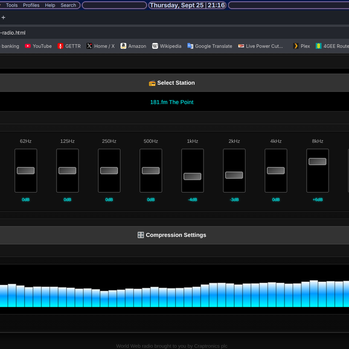Open the Google Translate bookmark
349x349 pixels.
pyautogui.click(x=209, y=46)
